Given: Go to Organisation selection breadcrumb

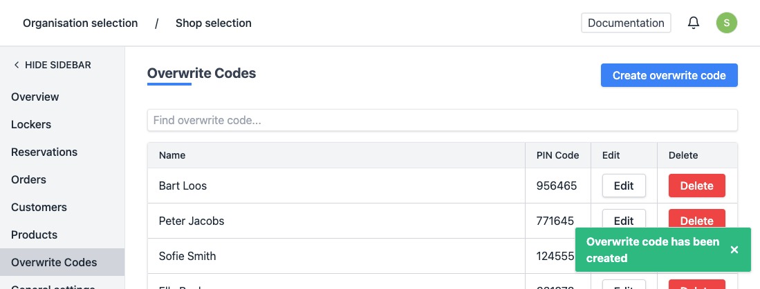Looking at the screenshot, I should [x=80, y=23].
